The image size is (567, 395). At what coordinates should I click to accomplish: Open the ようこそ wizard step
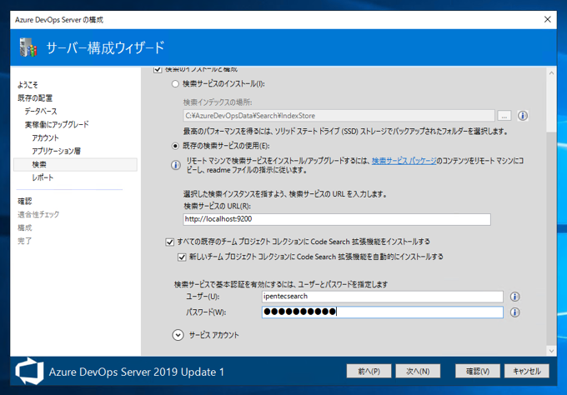click(28, 85)
